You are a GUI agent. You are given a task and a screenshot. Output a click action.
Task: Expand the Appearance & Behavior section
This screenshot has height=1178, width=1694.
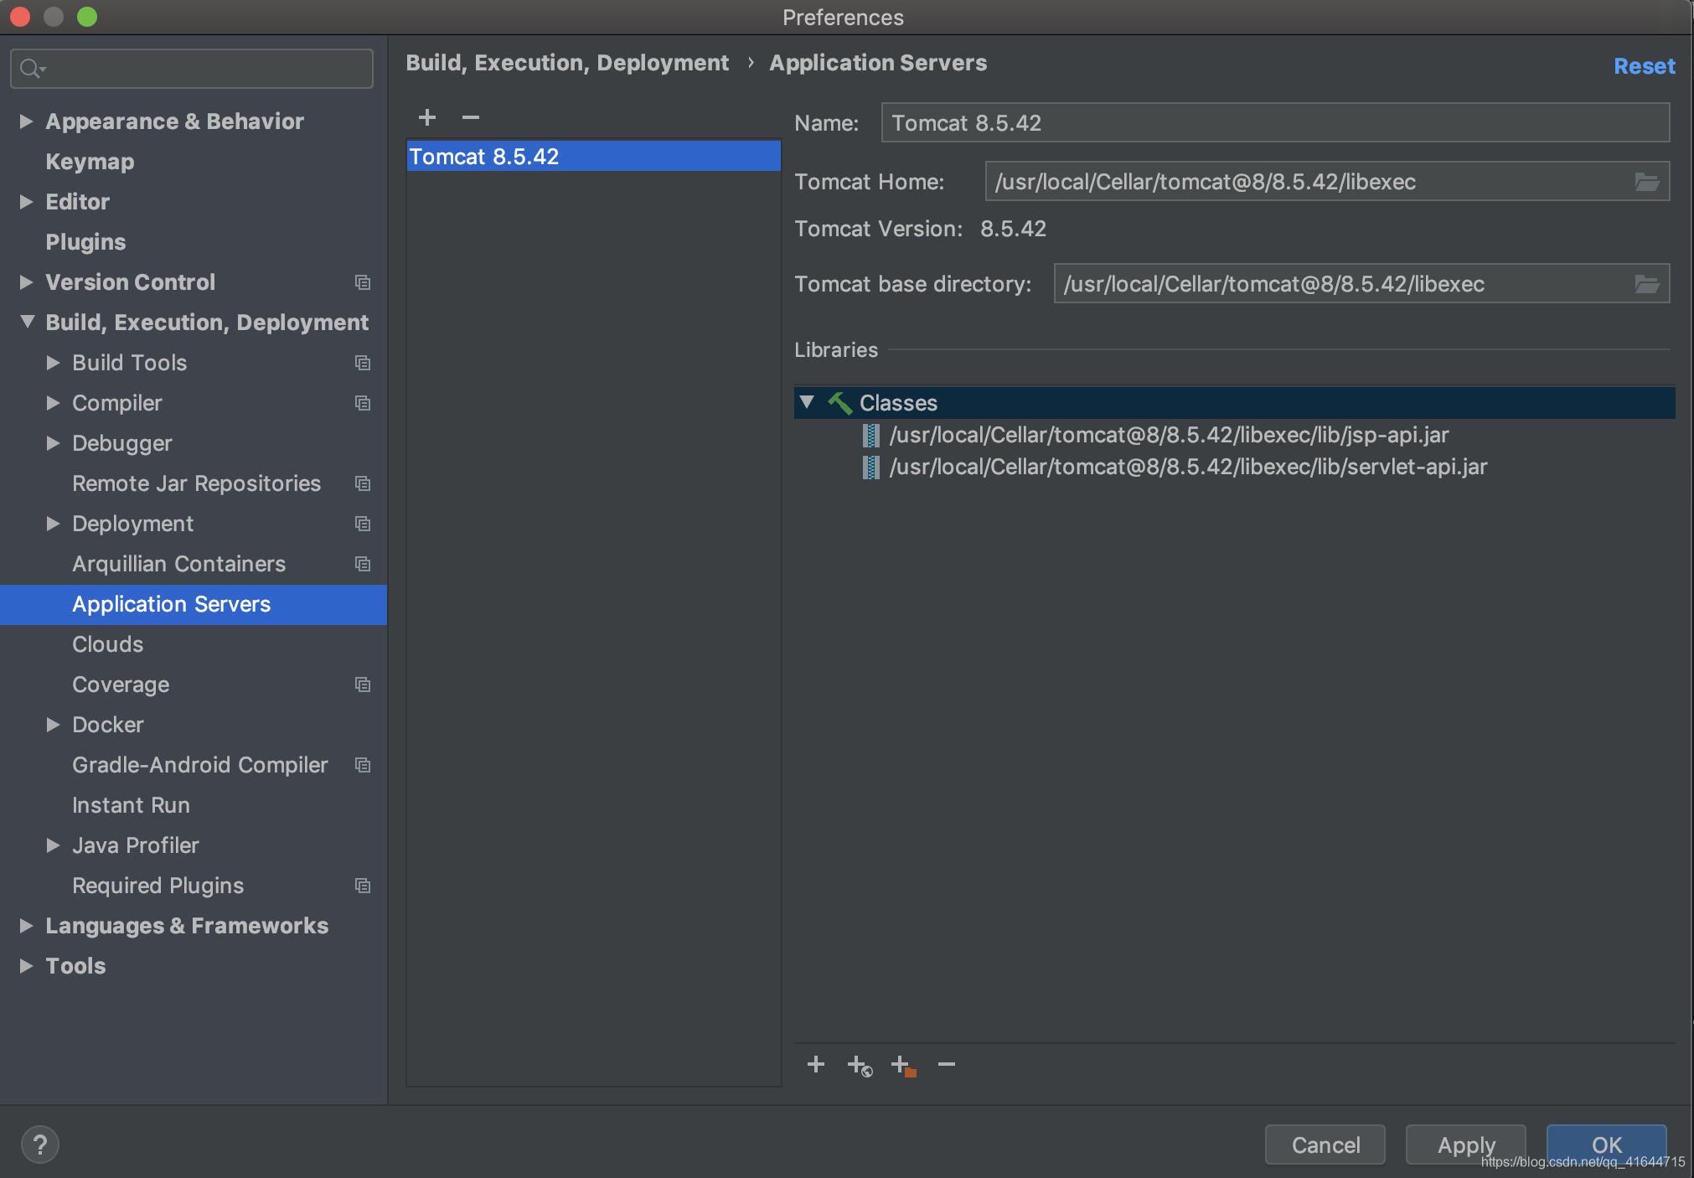(x=26, y=121)
